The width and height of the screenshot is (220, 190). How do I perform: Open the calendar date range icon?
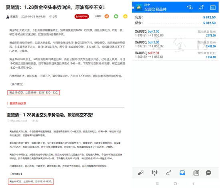[x=213, y=7]
